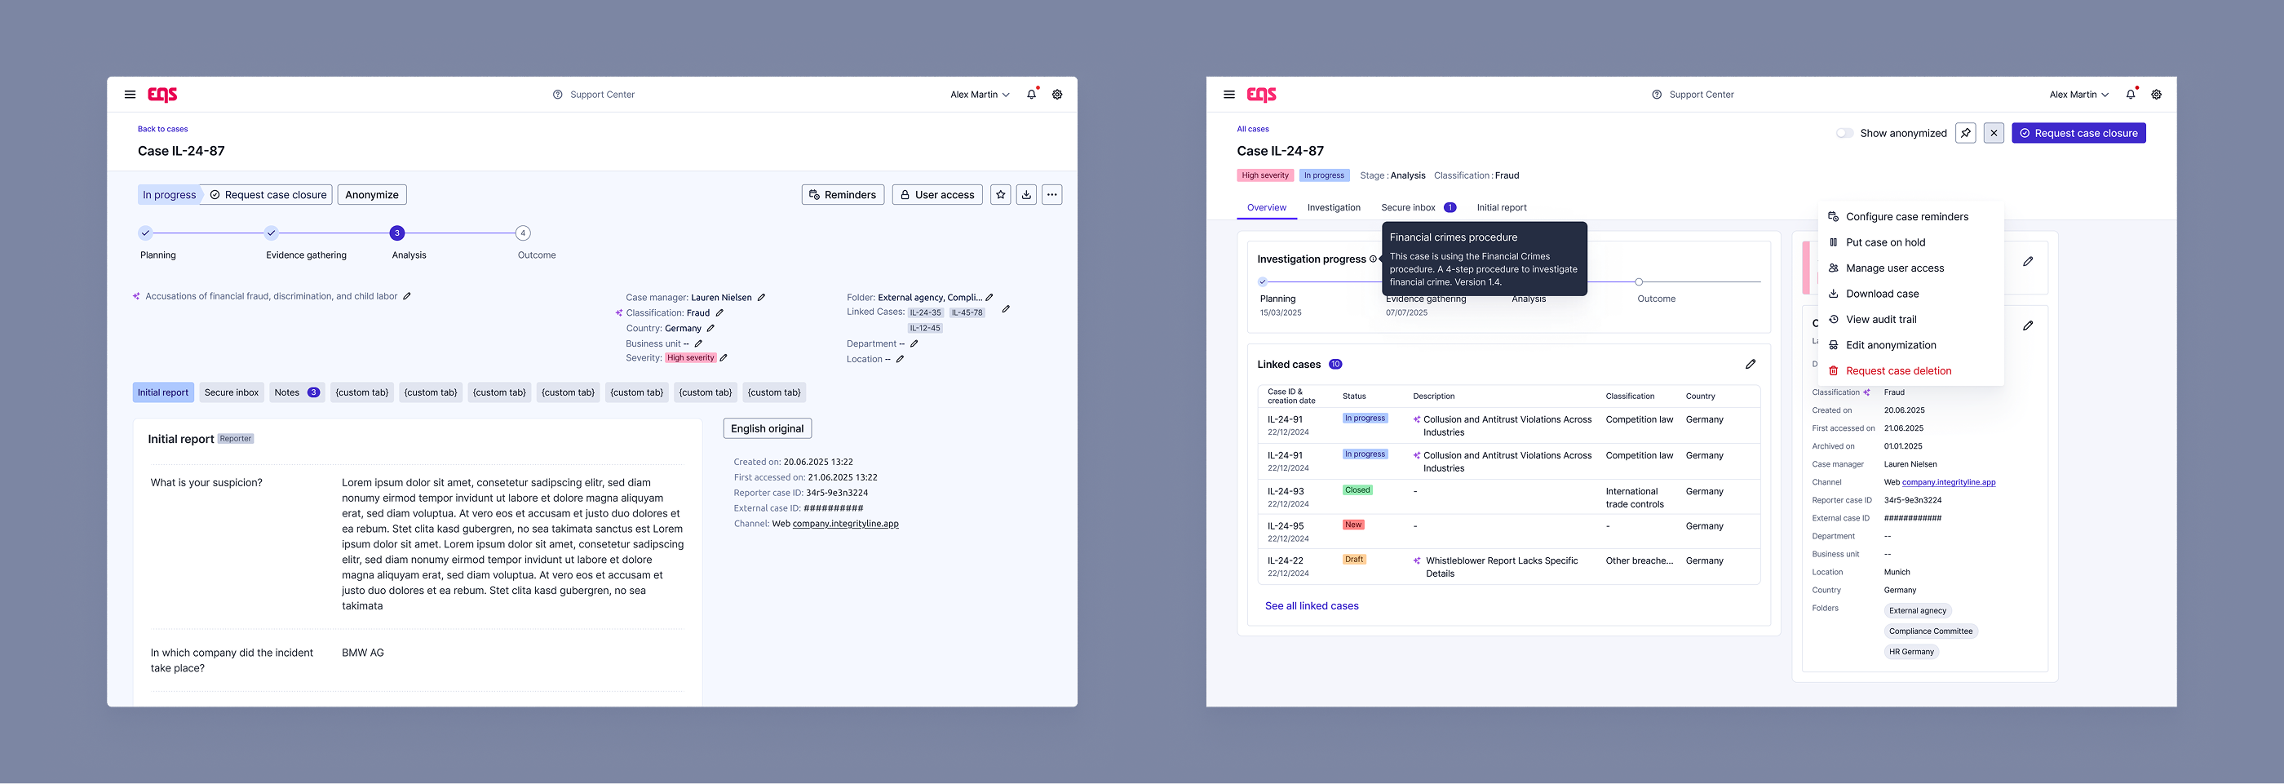Pin case IL-24-87 using the pin icon
Screen dimensions: 2284x784
click(1966, 133)
